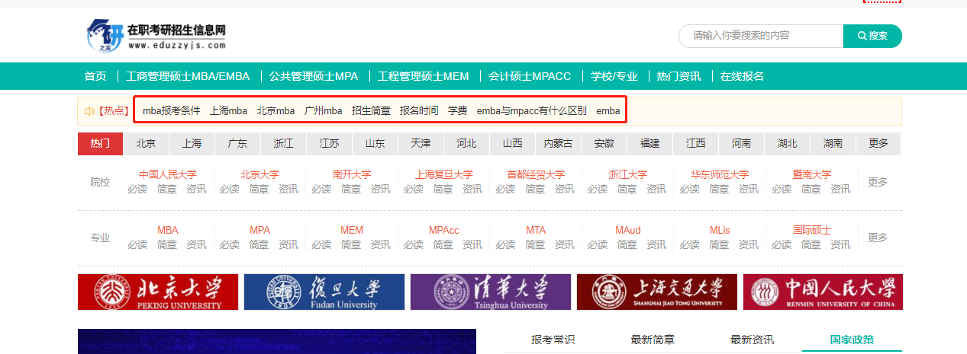Select the 浙江 region tab

[x=283, y=144]
